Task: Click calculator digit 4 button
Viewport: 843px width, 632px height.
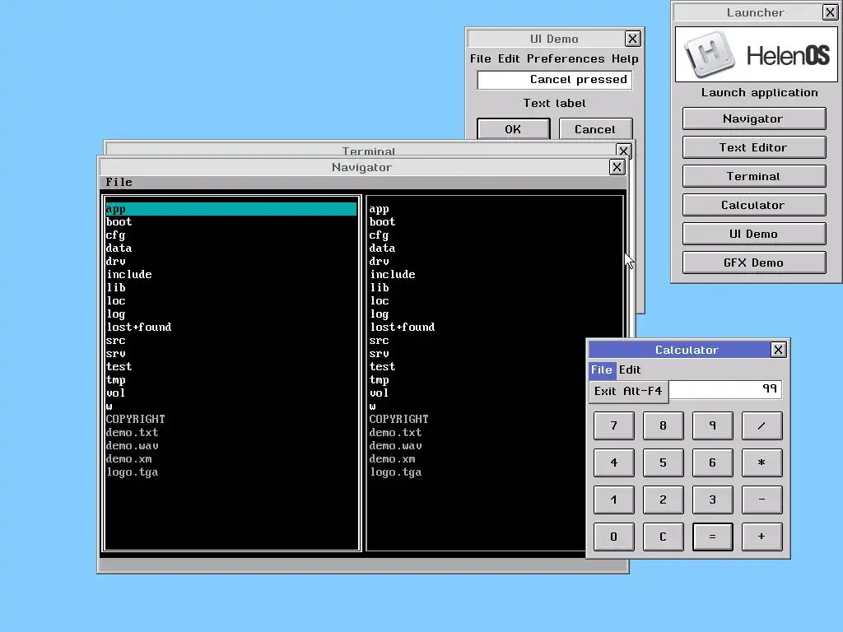Action: click(x=614, y=462)
